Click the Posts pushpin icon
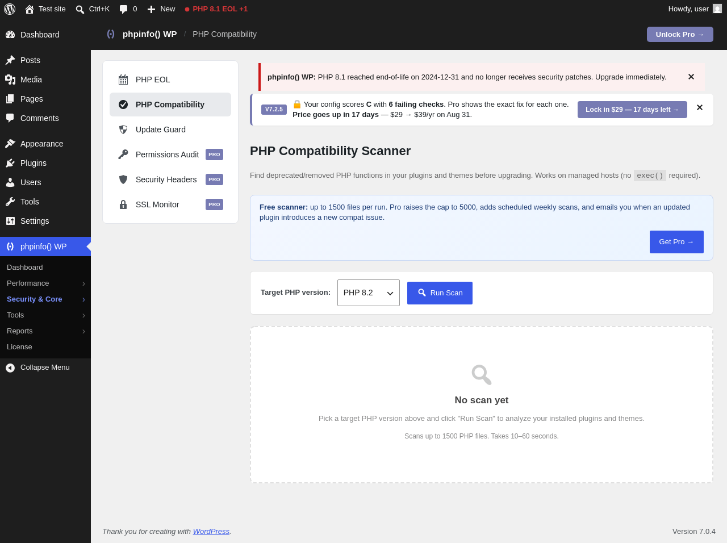The height and width of the screenshot is (543, 727). coord(10,60)
